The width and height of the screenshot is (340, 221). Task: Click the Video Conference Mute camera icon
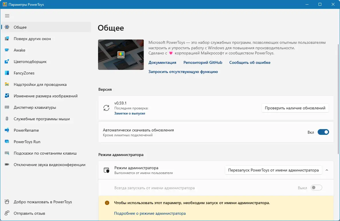7,165
